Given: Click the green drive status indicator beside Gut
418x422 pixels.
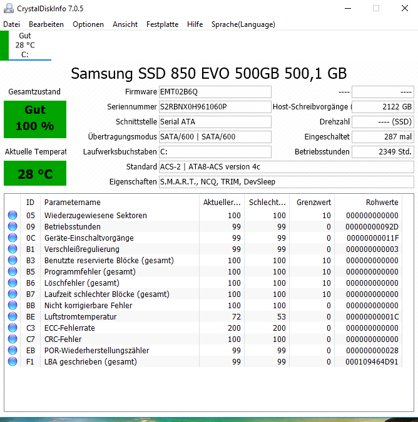Looking at the screenshot, I should pos(4,45).
